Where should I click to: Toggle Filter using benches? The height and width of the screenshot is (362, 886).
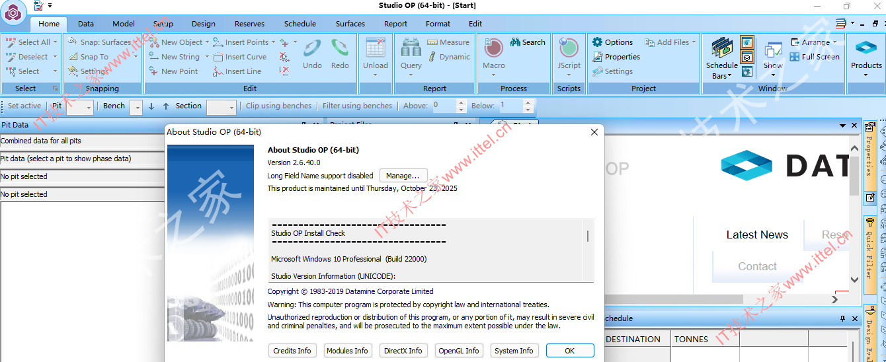[x=357, y=106]
